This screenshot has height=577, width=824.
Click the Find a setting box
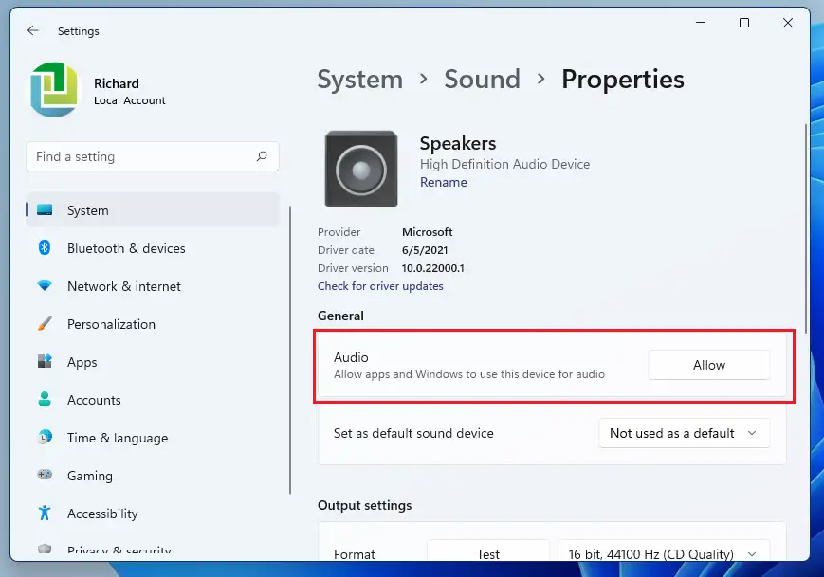(x=153, y=156)
